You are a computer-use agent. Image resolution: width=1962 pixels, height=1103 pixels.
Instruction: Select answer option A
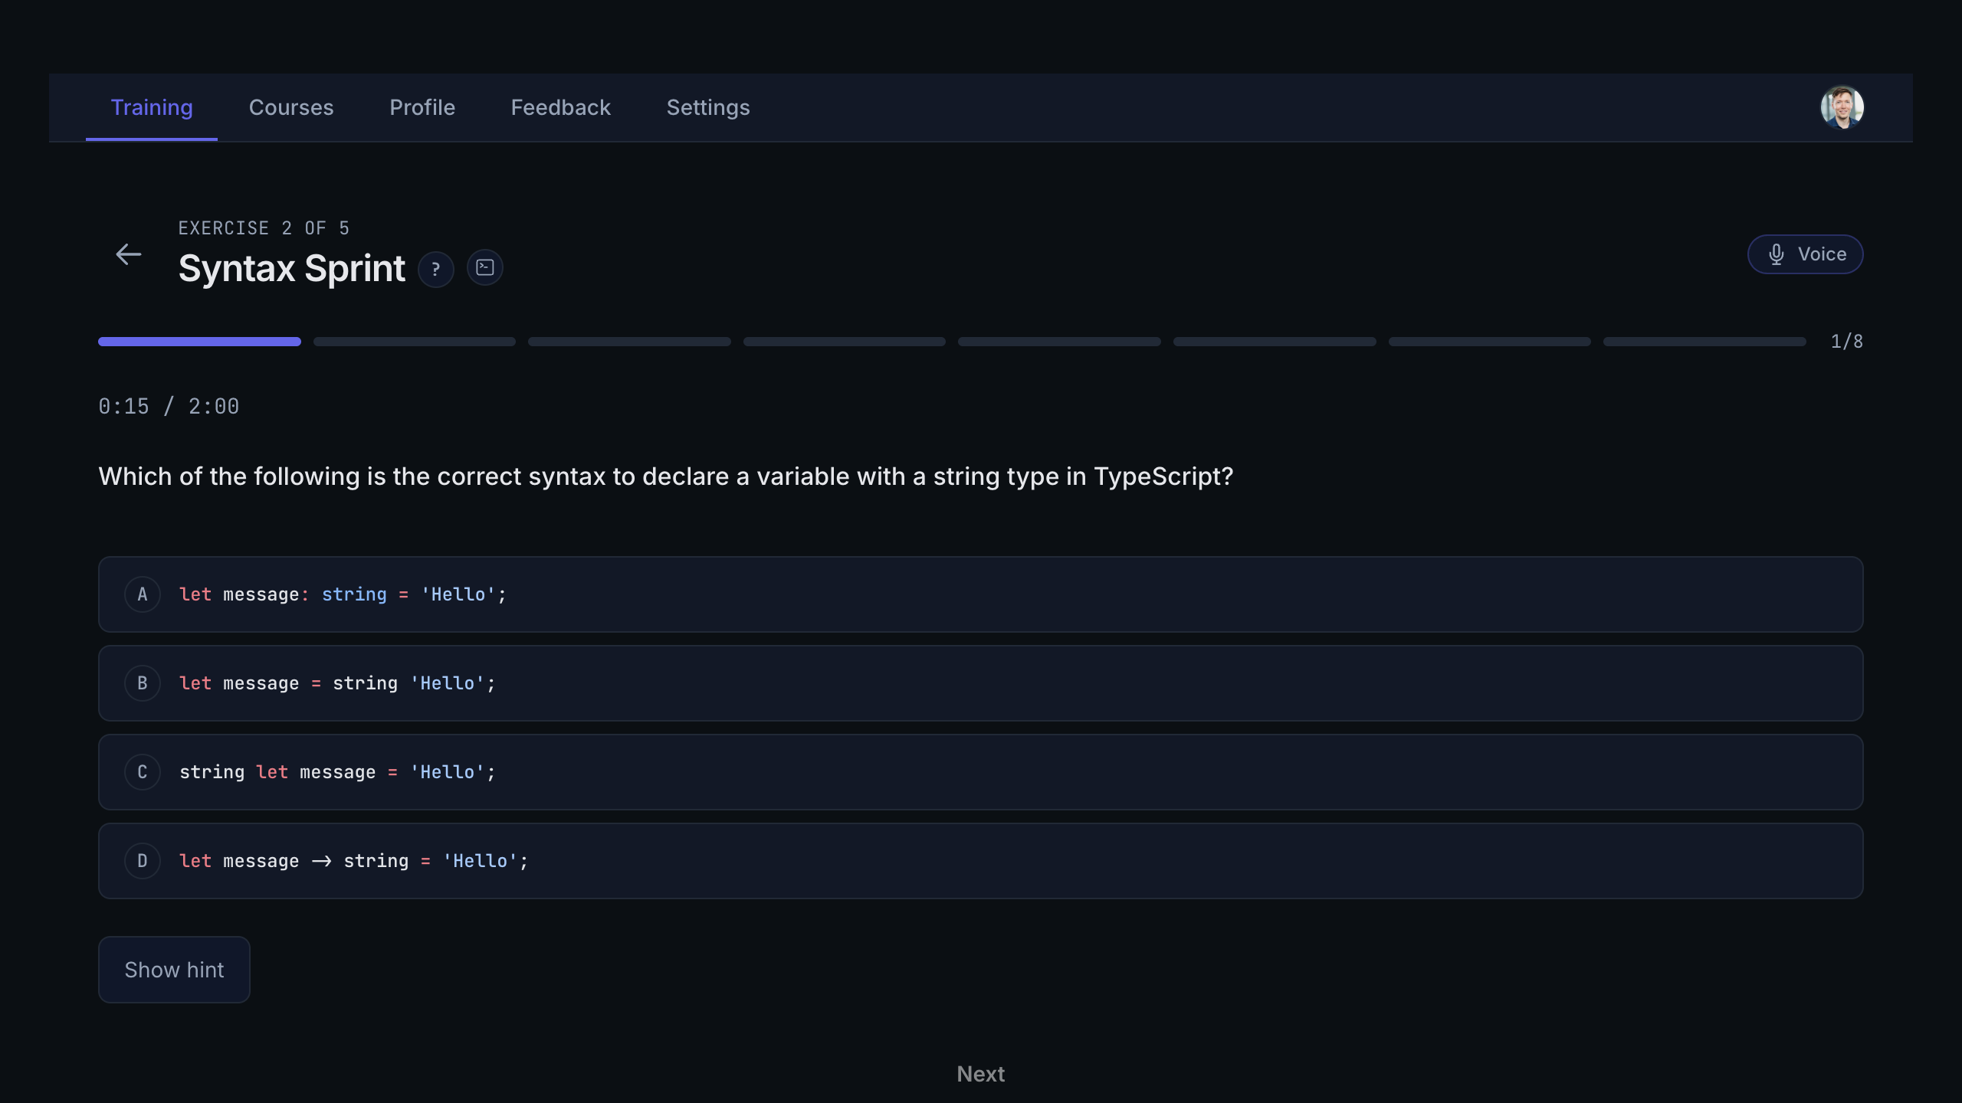tap(981, 594)
